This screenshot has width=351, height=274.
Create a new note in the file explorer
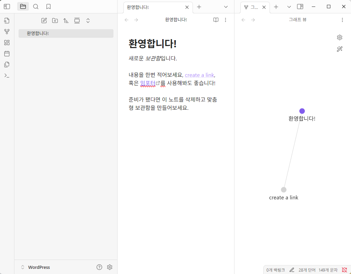click(x=44, y=20)
